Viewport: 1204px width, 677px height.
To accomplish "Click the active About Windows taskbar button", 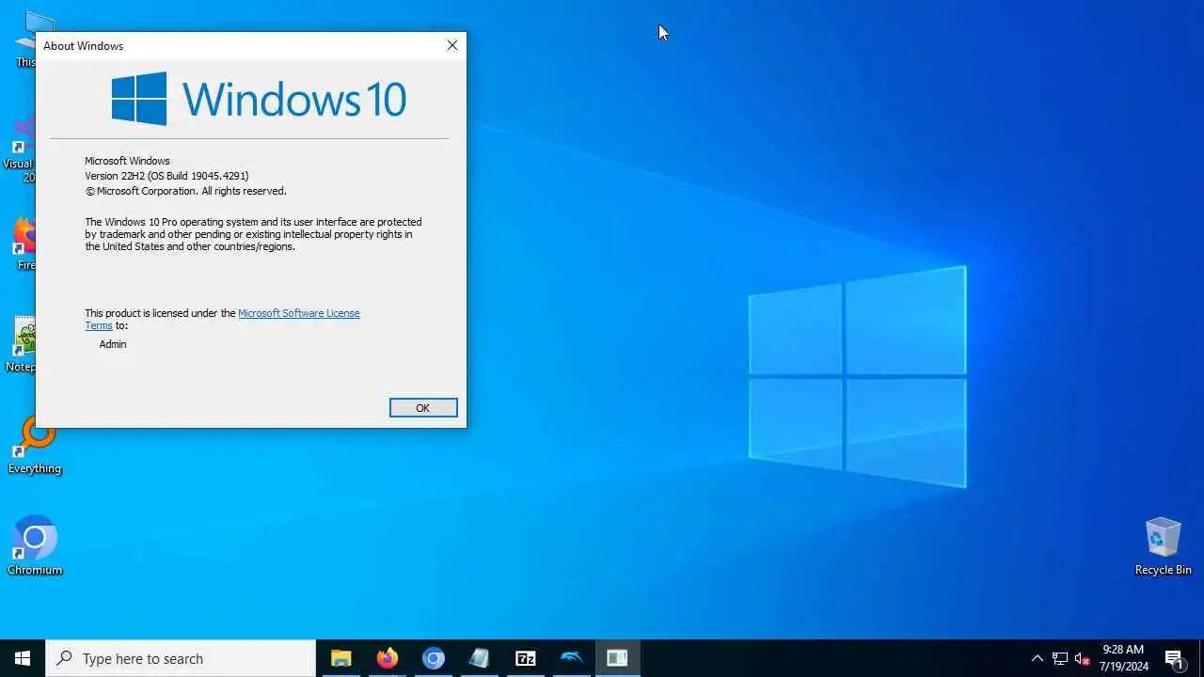I will click(x=617, y=658).
